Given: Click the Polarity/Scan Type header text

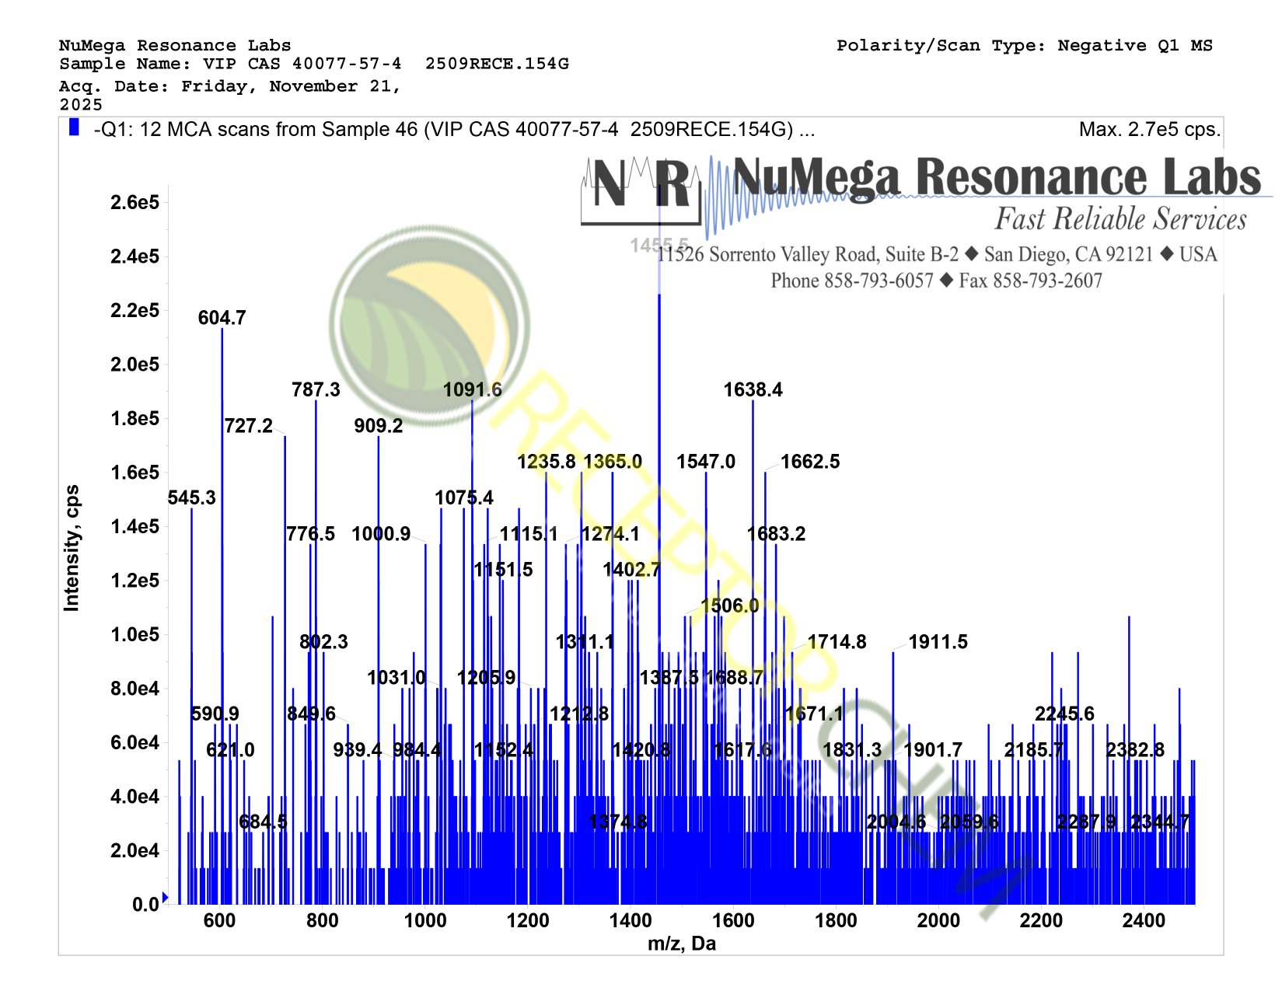Looking at the screenshot, I should 1024,46.
